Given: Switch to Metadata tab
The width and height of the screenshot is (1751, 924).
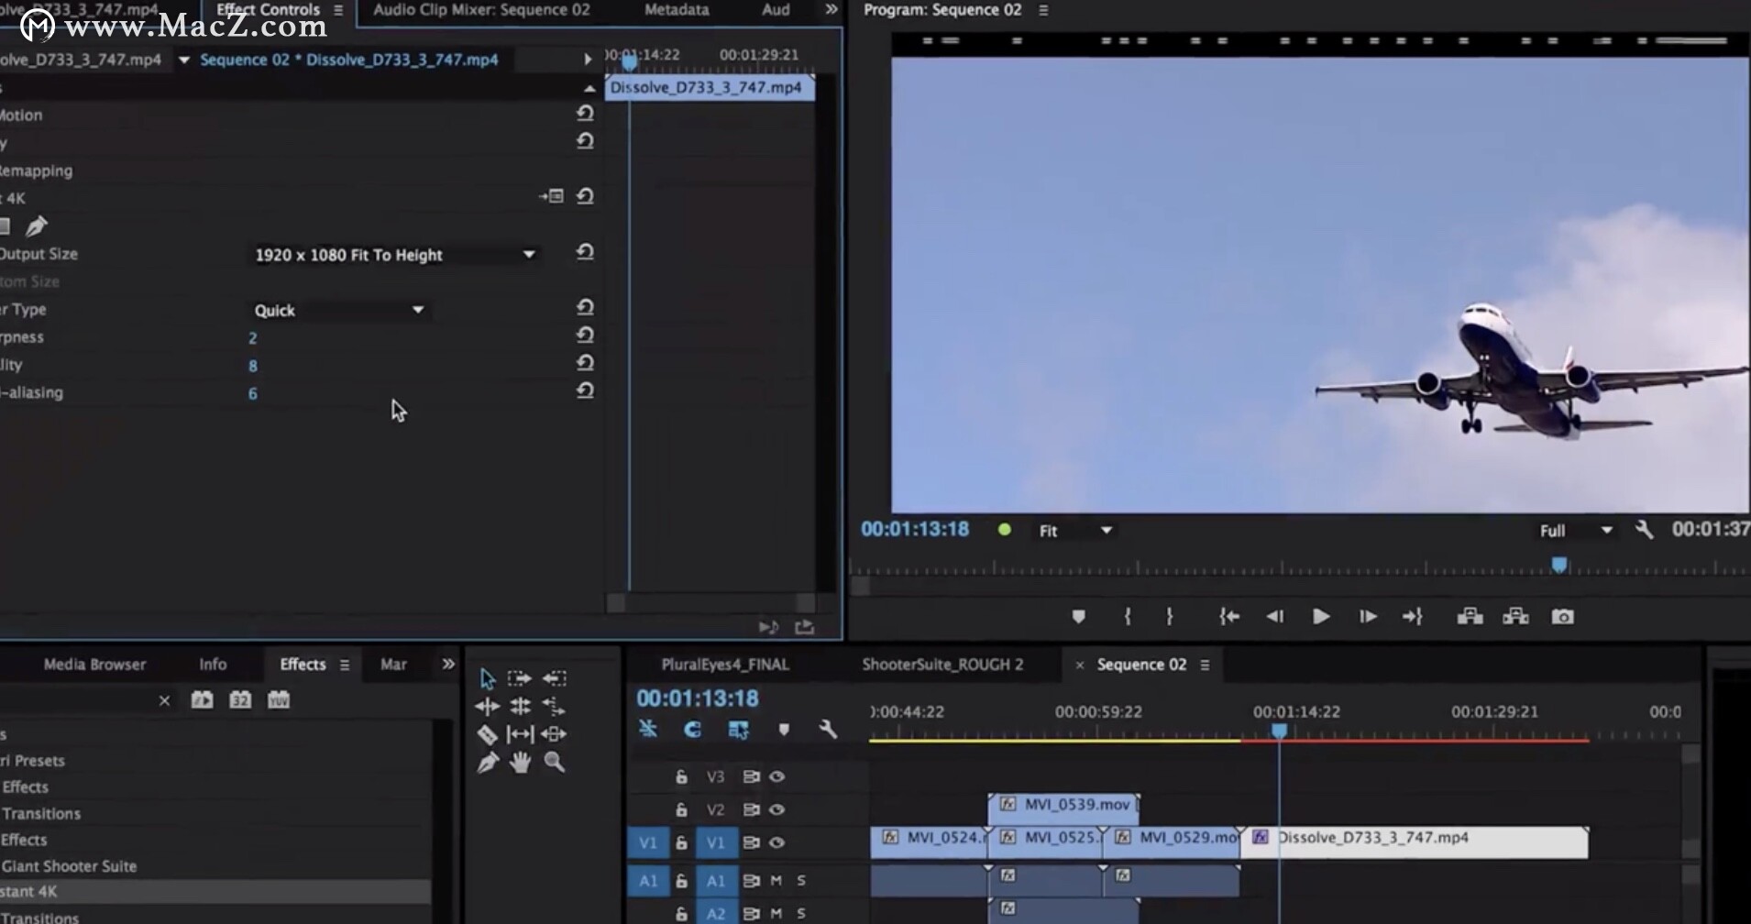Looking at the screenshot, I should point(677,9).
